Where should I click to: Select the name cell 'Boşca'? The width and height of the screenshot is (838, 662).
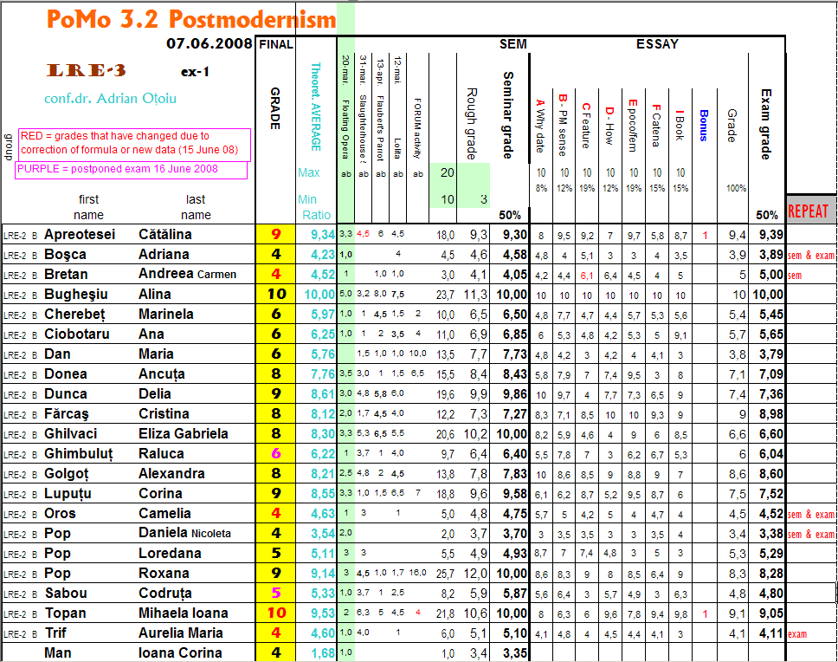(65, 255)
